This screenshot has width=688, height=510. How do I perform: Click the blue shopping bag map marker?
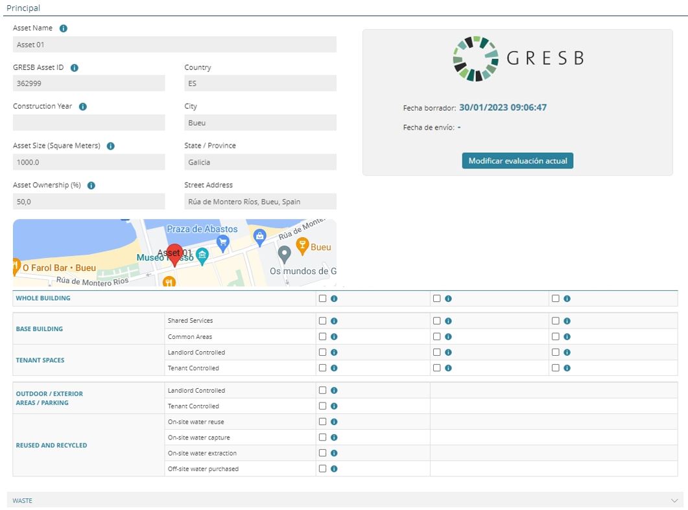click(260, 237)
